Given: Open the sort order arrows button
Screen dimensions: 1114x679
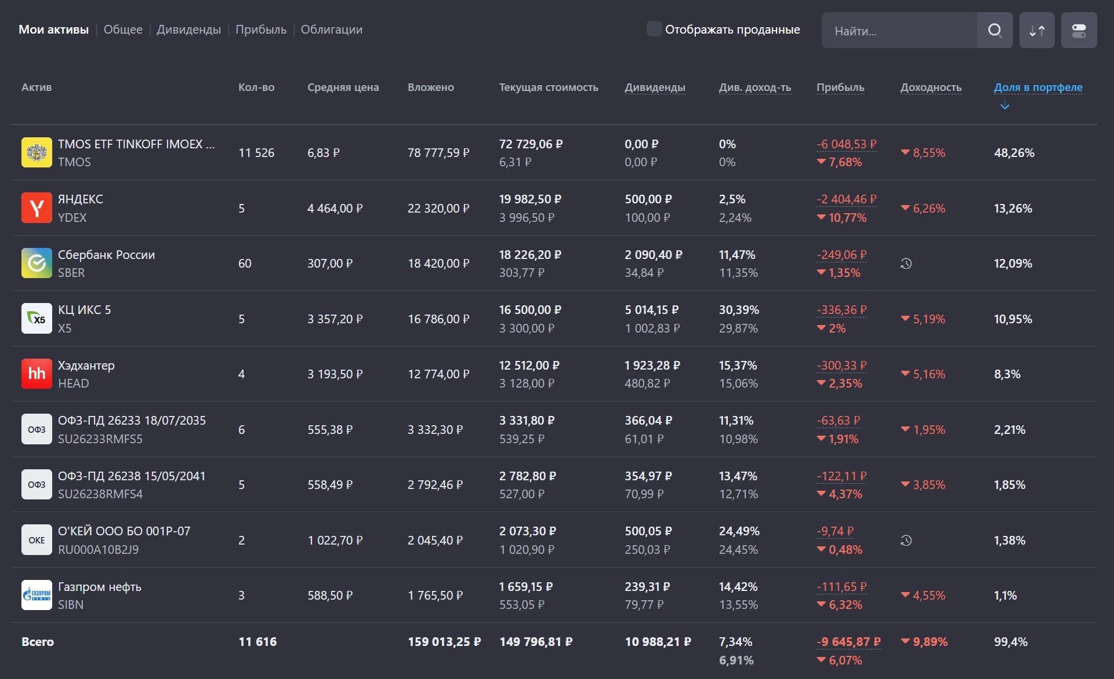Looking at the screenshot, I should pyautogui.click(x=1037, y=30).
